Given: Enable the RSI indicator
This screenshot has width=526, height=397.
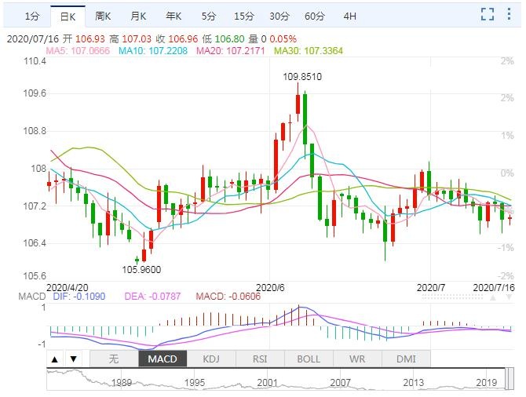Looking at the screenshot, I should coord(260,359).
